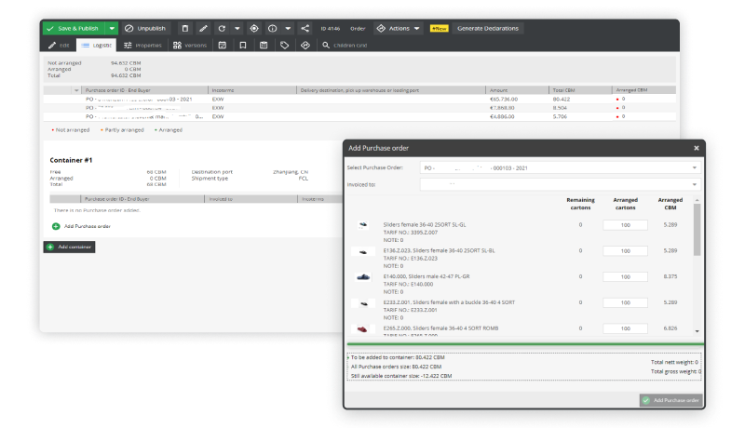This screenshot has height=428, width=745.
Task: Select the purchase order row with amount €4,896.00
Action: coord(359,116)
